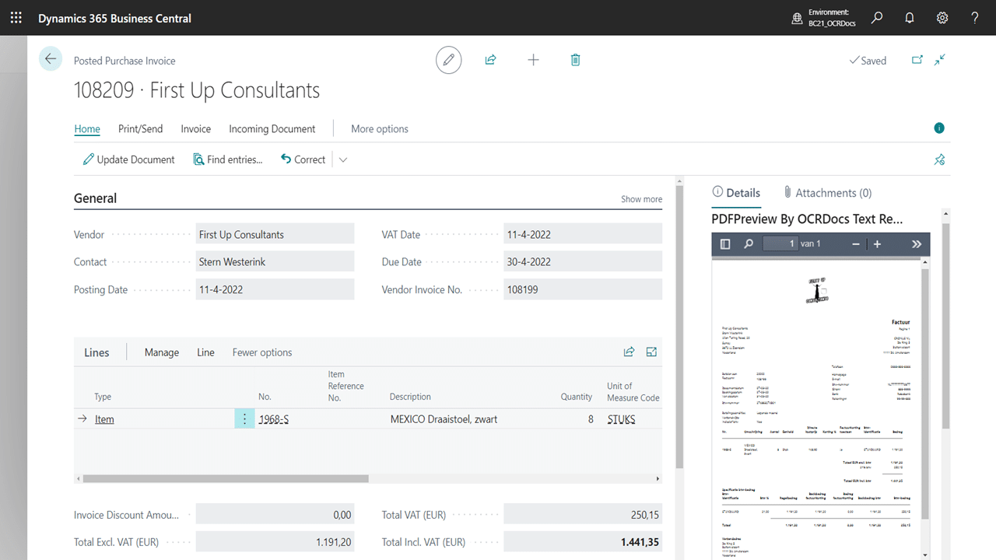Click the back arrow button

[51, 59]
